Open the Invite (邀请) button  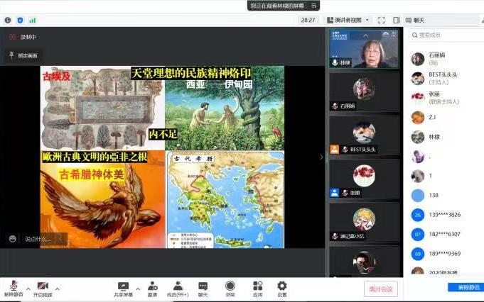[x=152, y=289]
